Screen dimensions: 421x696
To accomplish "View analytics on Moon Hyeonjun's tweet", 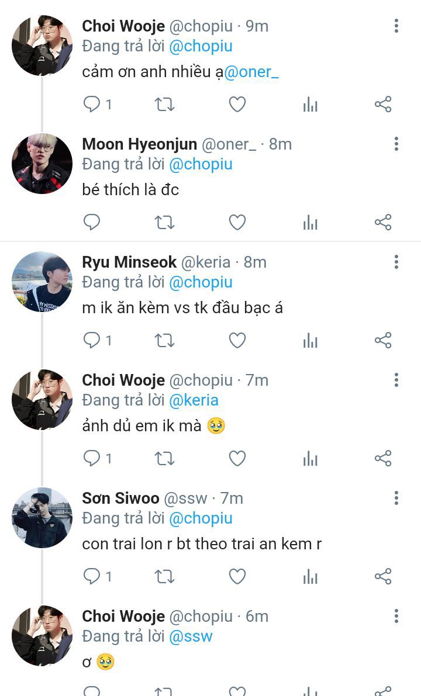I will [310, 223].
